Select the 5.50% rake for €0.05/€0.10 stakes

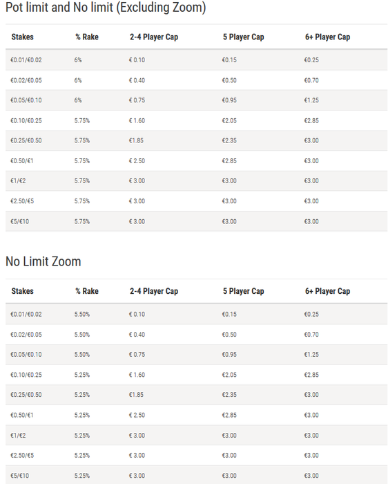[82, 355]
